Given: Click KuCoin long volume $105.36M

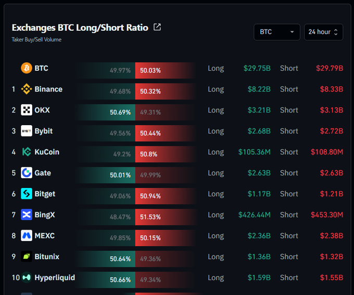Looking at the screenshot, I should pyautogui.click(x=255, y=152).
